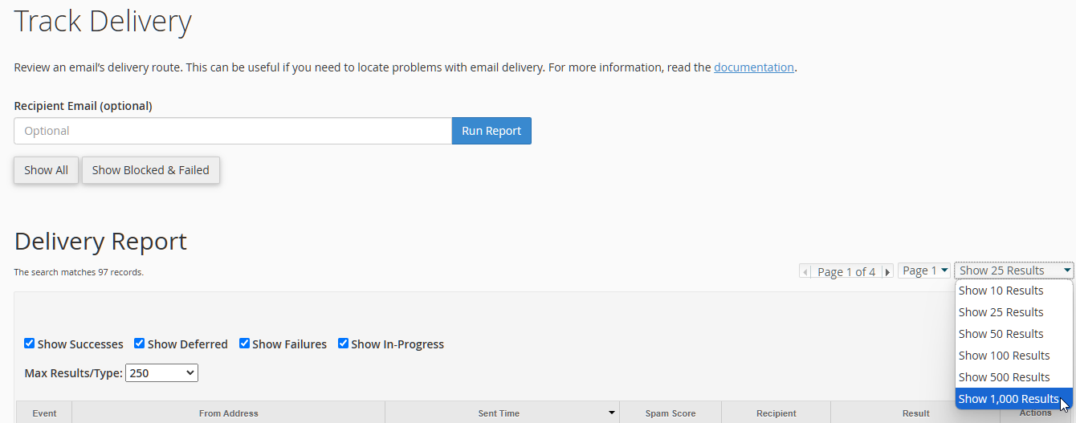
Task: Click Show Blocked & Failed button
Action: click(150, 170)
